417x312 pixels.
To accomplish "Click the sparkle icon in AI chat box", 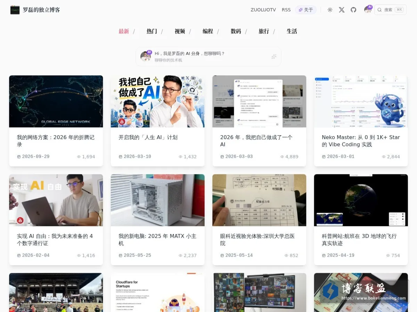I will 274,57.
